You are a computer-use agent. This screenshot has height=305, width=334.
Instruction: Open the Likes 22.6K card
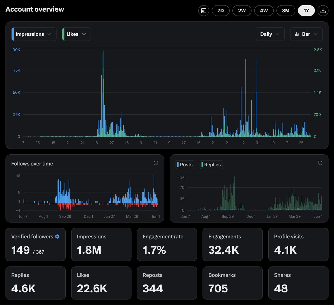point(101,283)
